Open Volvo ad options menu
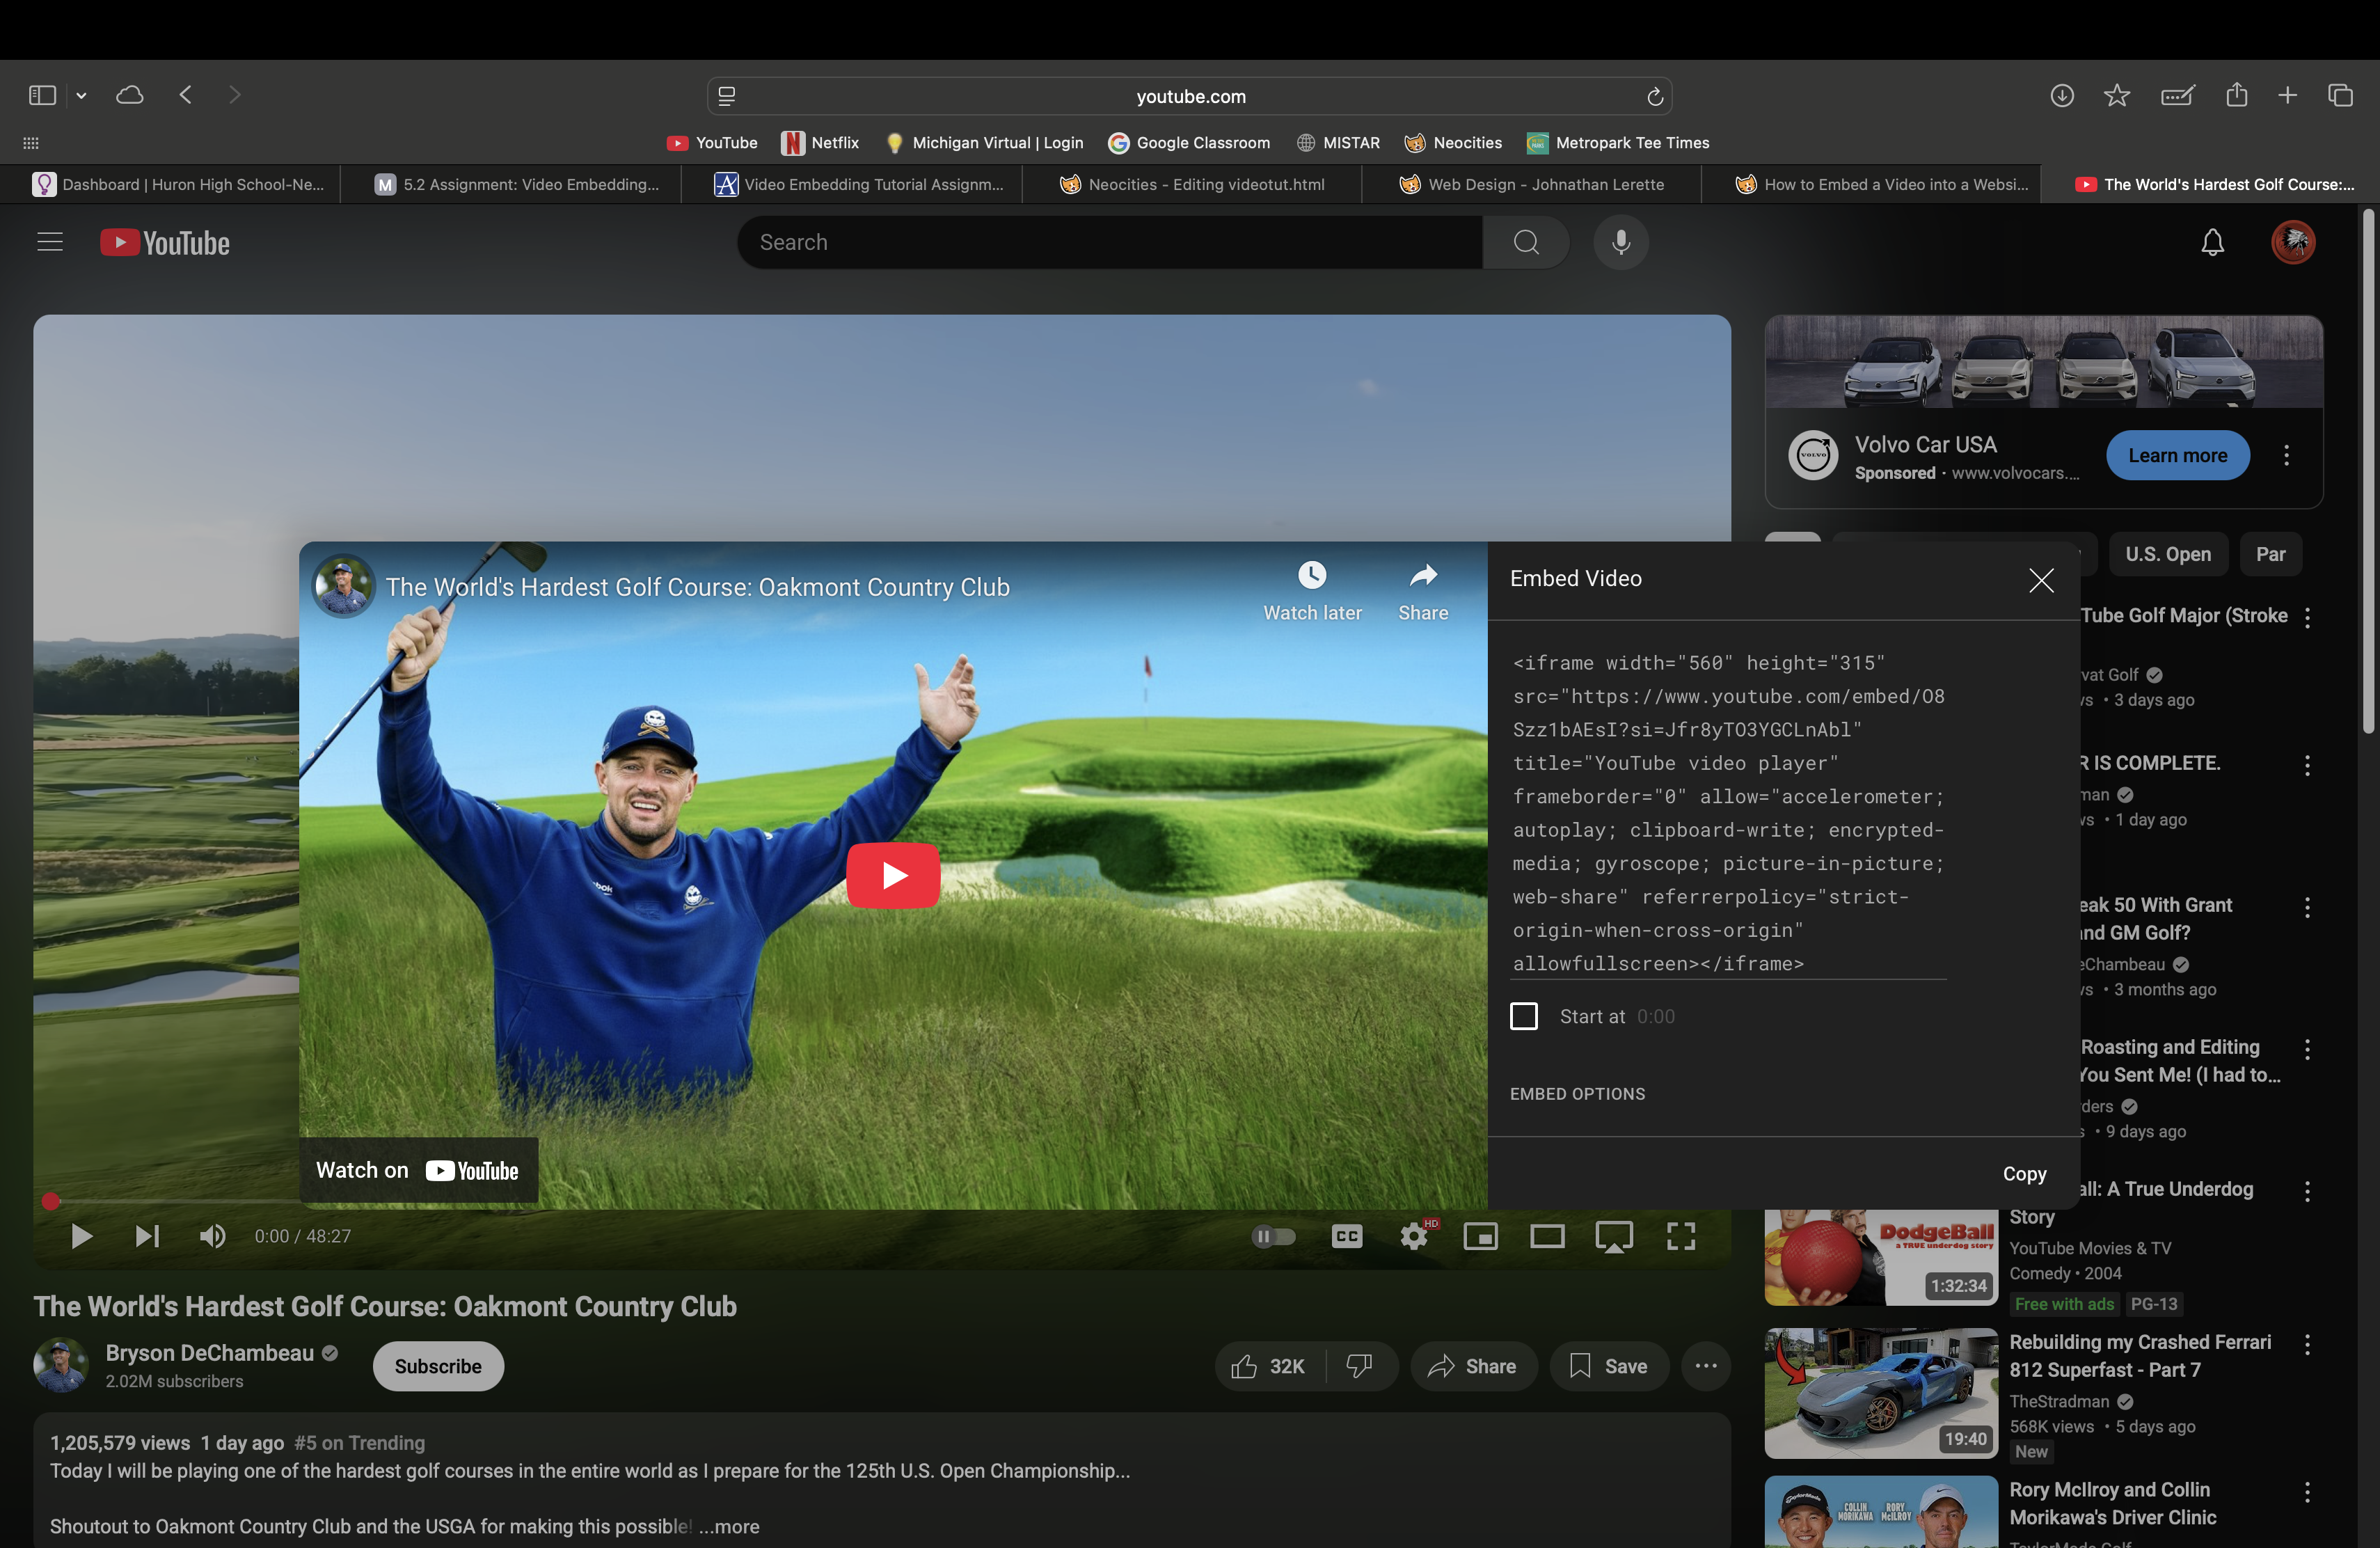This screenshot has height=1548, width=2380. point(2286,455)
